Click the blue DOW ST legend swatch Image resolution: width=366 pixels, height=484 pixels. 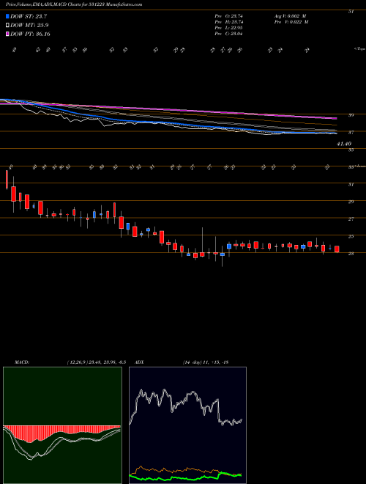coord(7,17)
